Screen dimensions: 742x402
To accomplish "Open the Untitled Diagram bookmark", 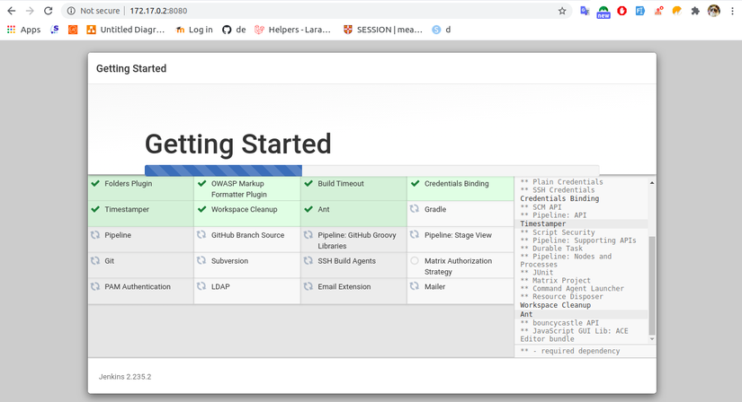I will (x=125, y=30).
